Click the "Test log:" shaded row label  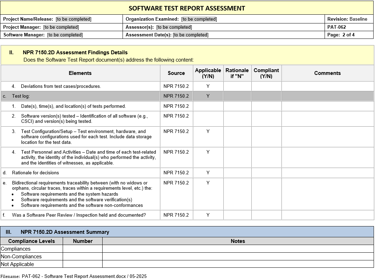pyautogui.click(x=21, y=96)
